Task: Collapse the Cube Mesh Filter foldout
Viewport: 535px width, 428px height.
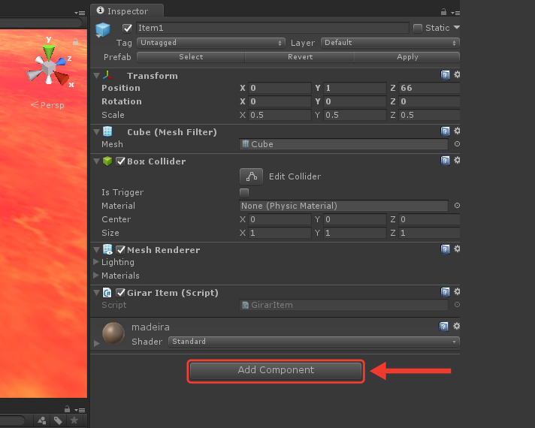Action: [97, 131]
